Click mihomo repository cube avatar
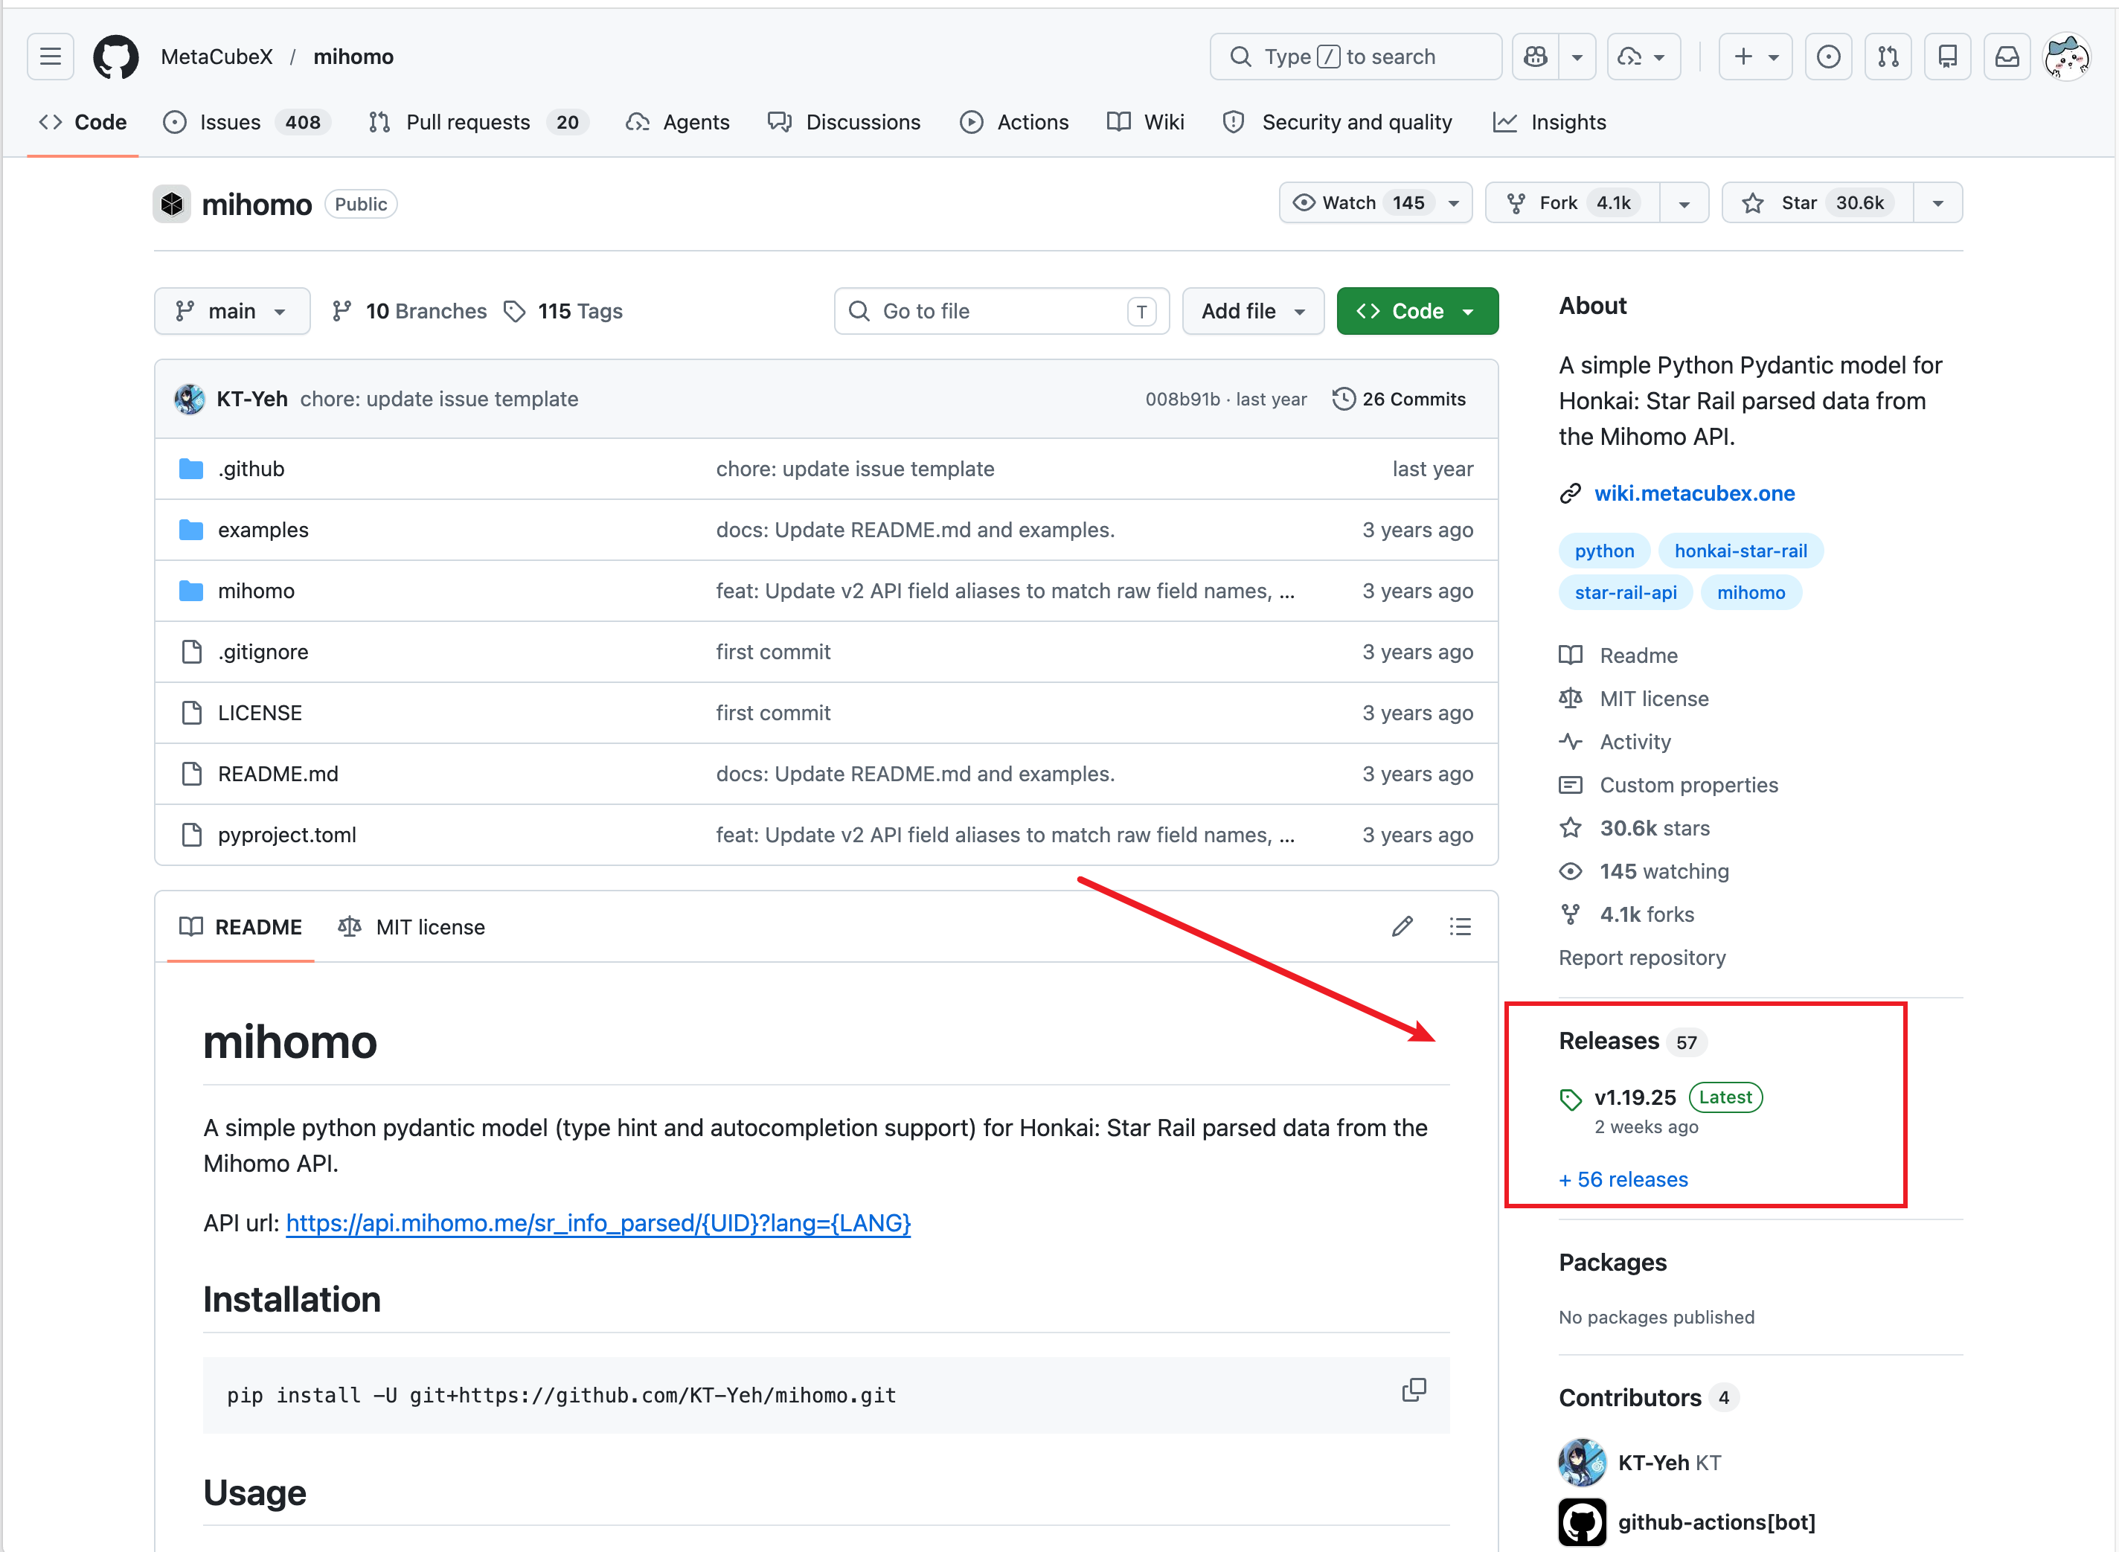 pos(172,204)
